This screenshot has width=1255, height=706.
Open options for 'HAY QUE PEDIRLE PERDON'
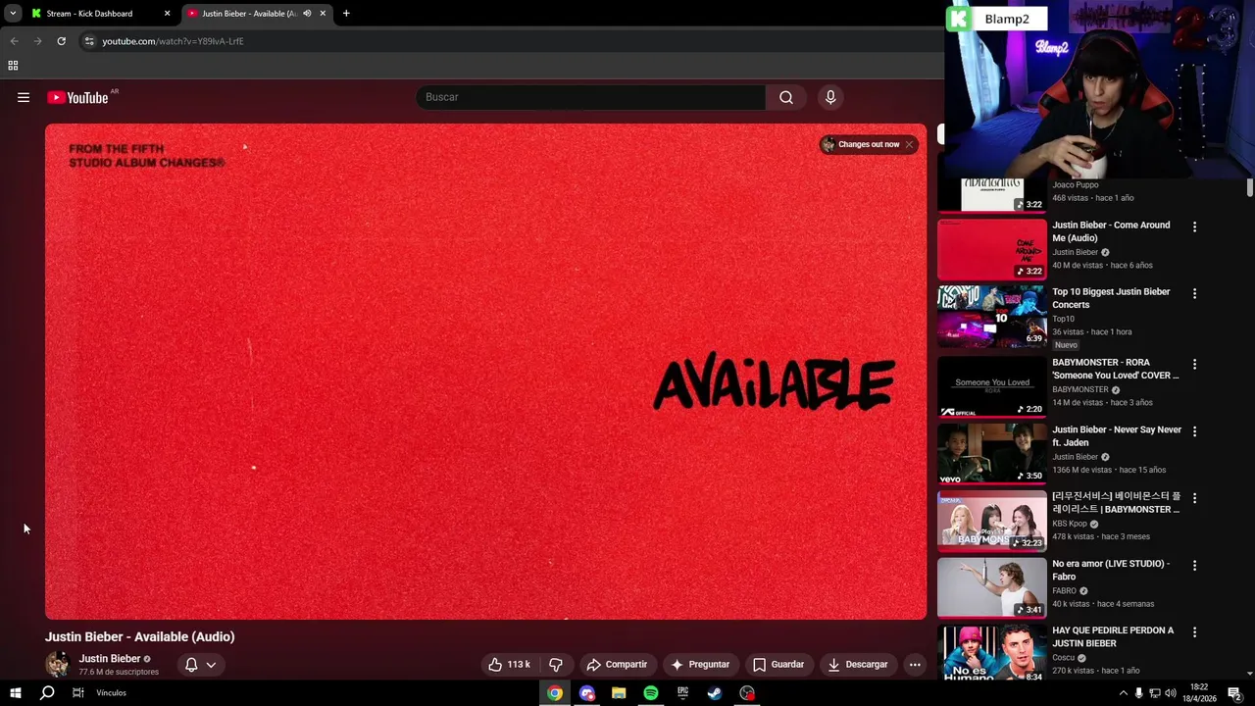point(1194,632)
